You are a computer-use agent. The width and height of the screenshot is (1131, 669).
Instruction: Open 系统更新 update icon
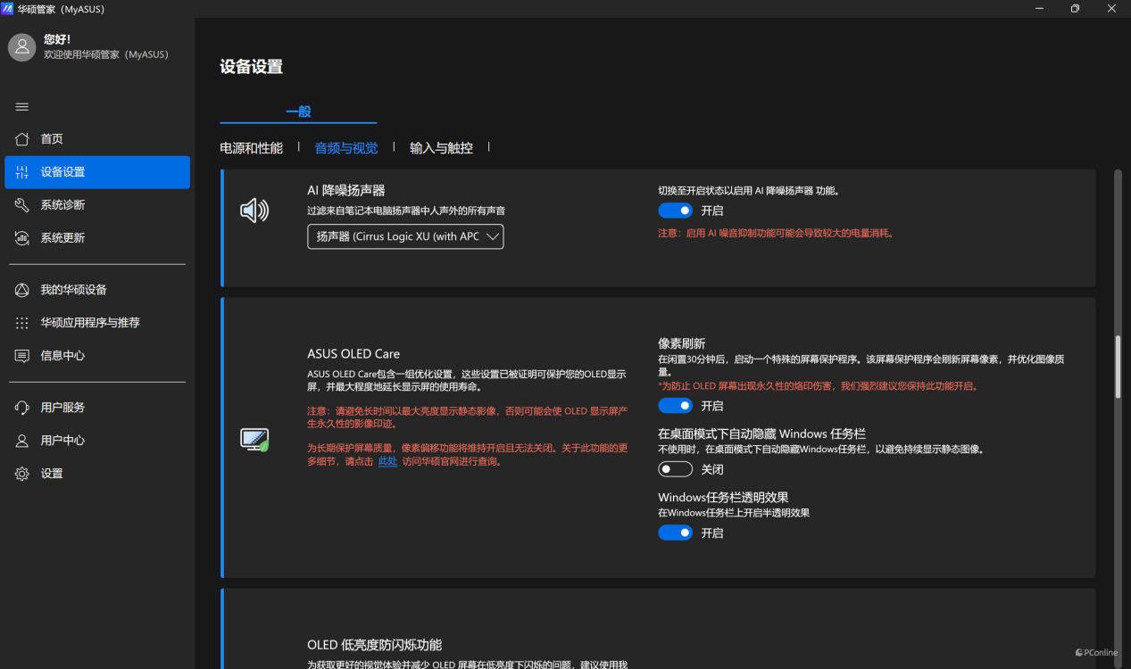(22, 238)
